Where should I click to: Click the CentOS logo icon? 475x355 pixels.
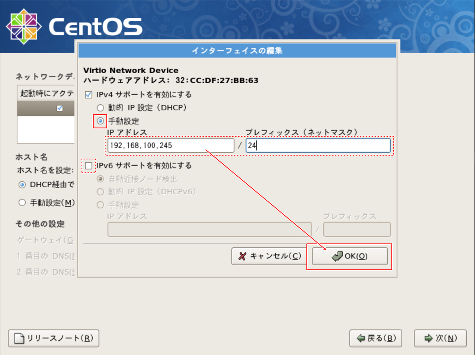click(x=24, y=26)
